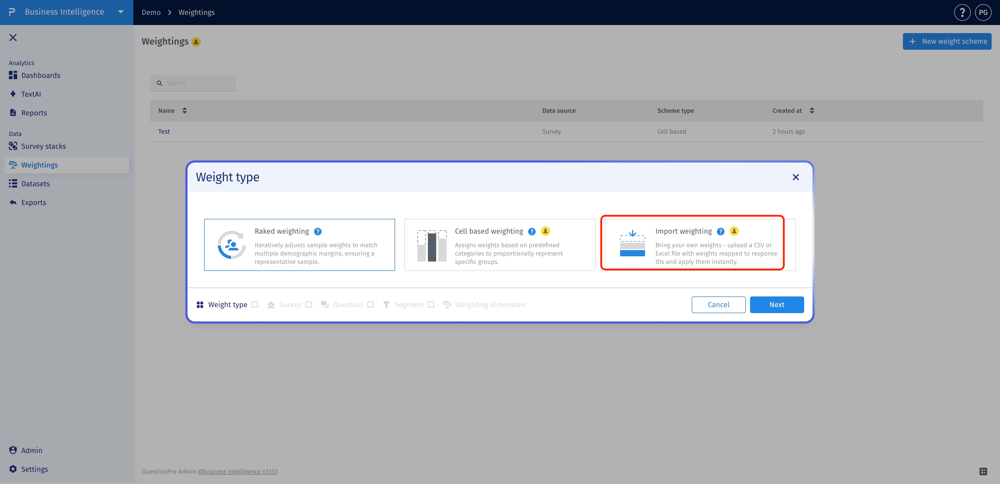Image resolution: width=1000 pixels, height=484 pixels.
Task: Click the beta flask badge on Import weighting
Action: tap(734, 231)
